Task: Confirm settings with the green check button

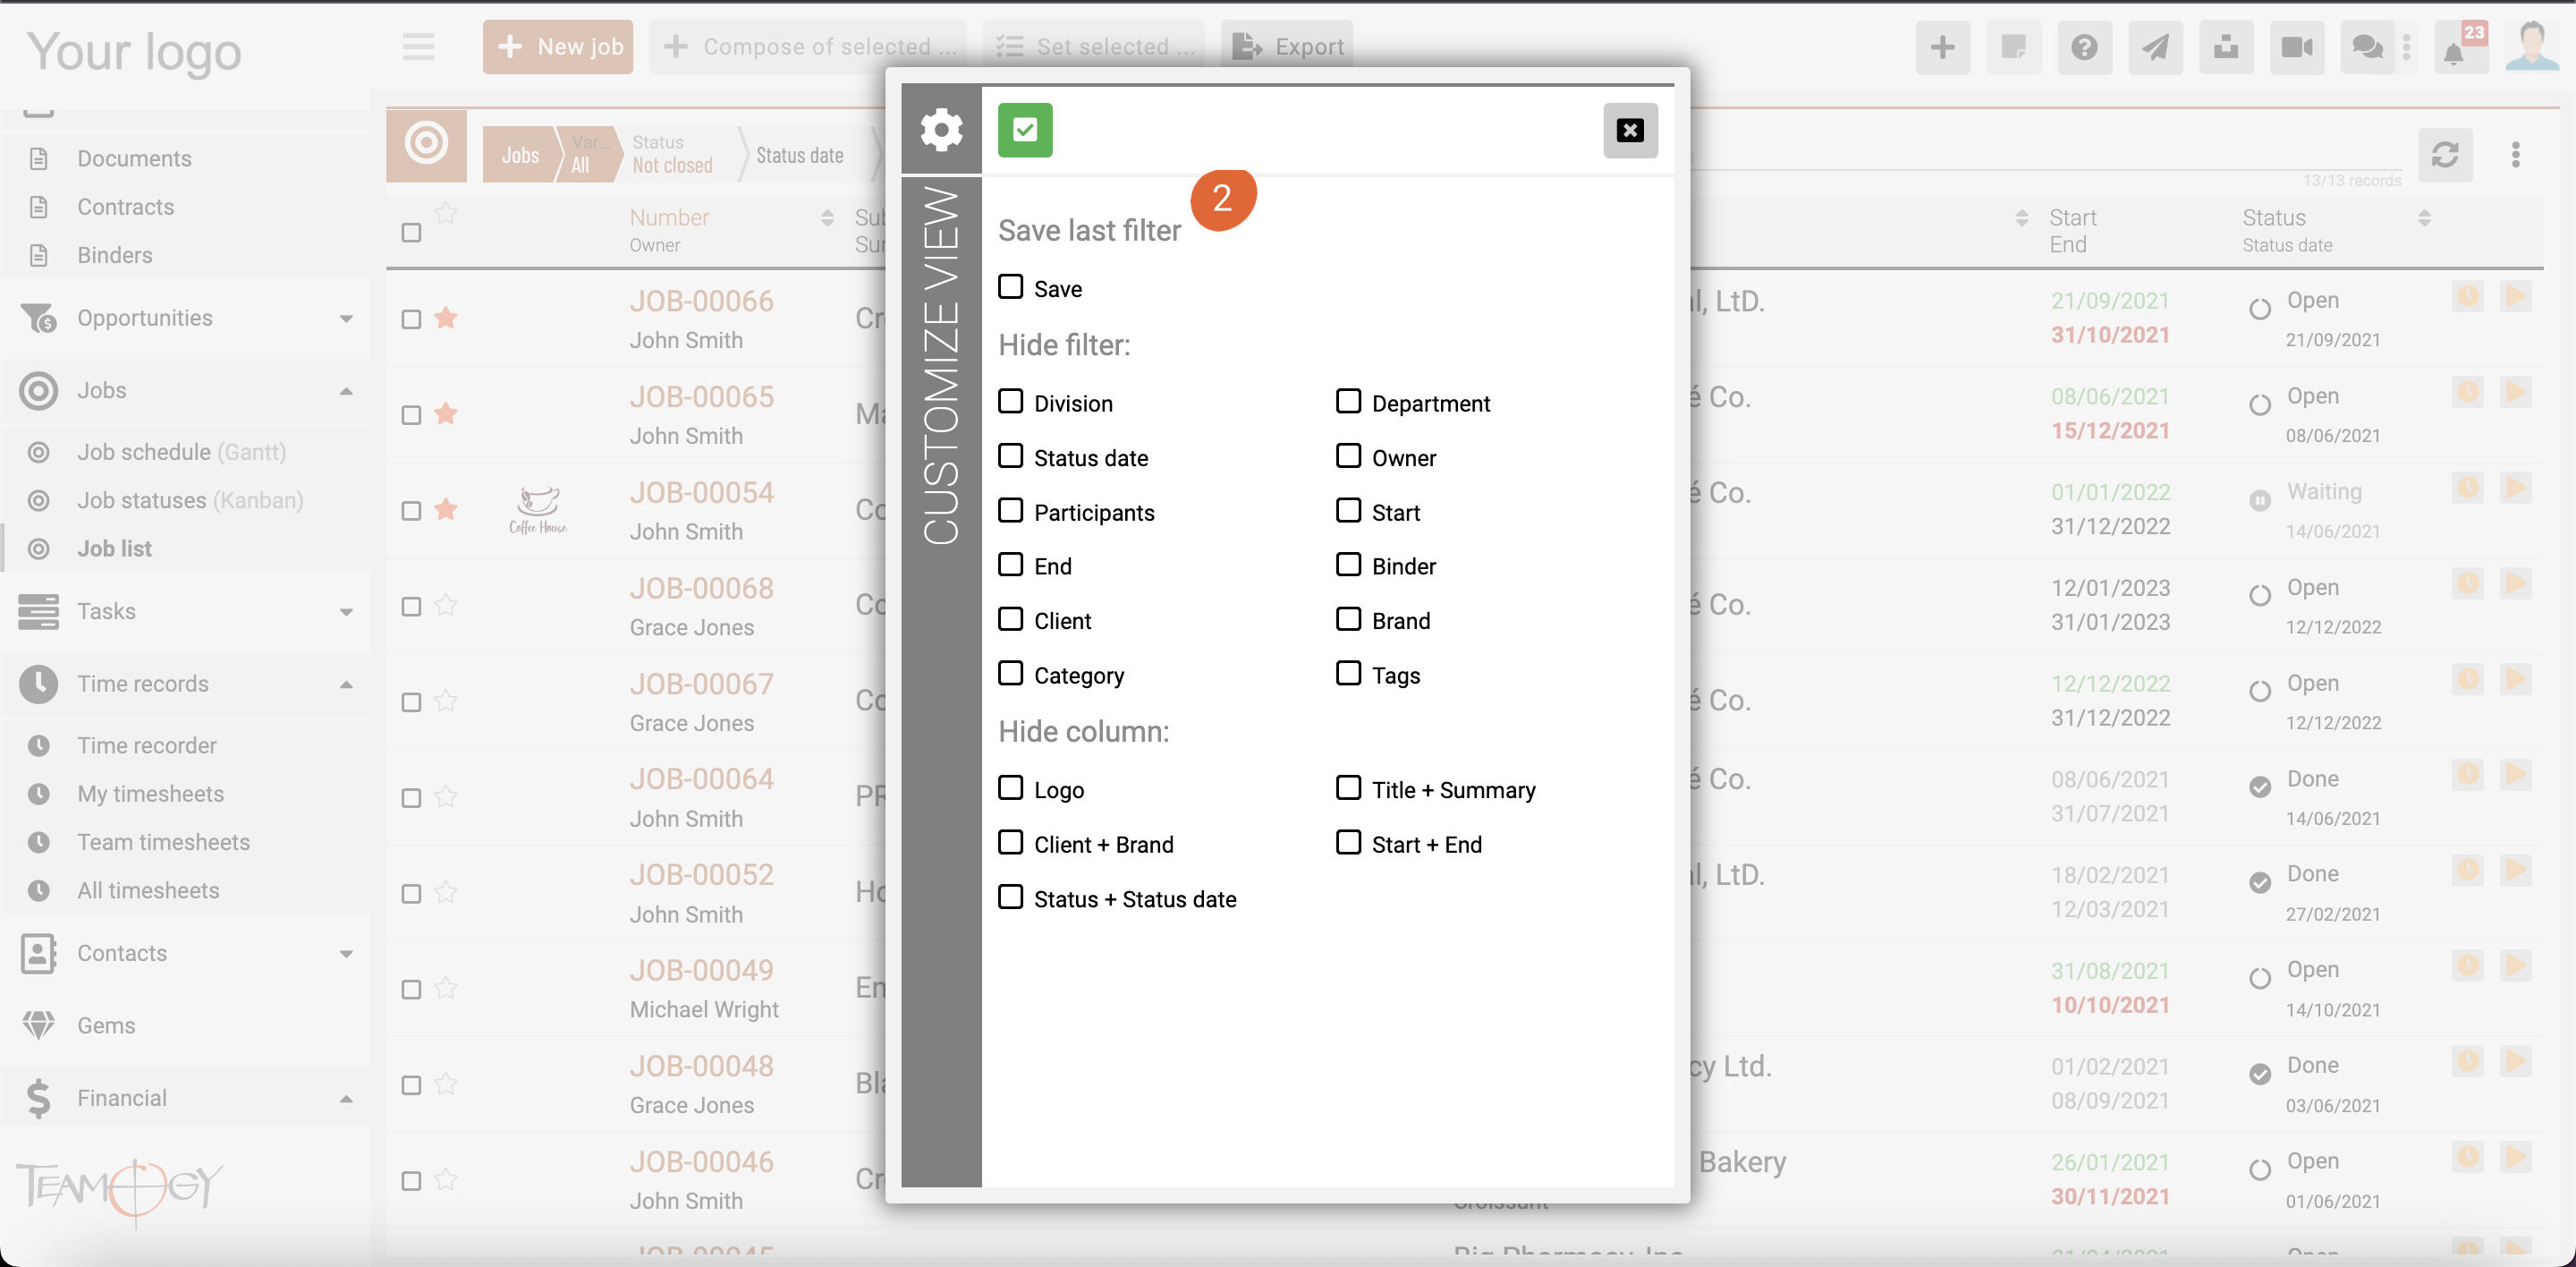Action: [1025, 130]
